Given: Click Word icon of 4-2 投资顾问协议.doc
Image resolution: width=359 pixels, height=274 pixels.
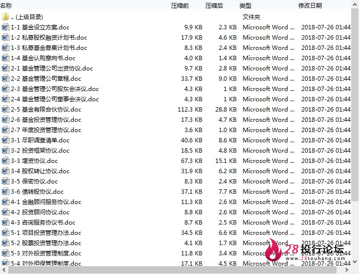Looking at the screenshot, I should (5, 212).
